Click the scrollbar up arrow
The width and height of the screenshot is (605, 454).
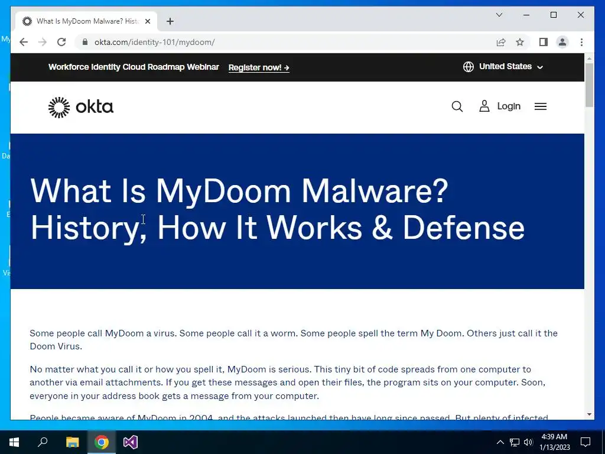tap(589, 59)
